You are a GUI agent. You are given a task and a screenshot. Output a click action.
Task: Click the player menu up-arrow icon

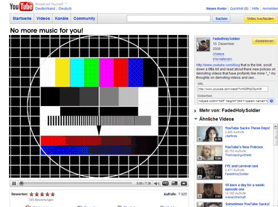point(184,183)
